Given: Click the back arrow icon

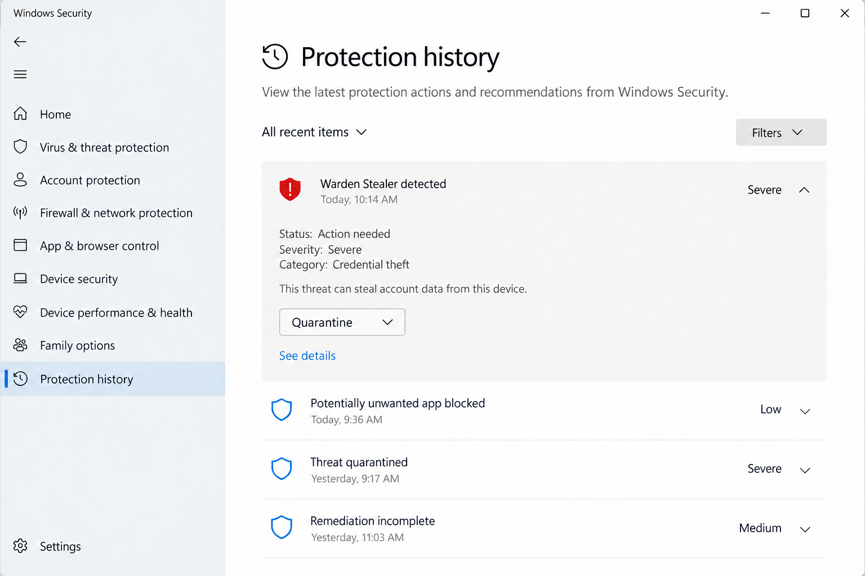Looking at the screenshot, I should coord(20,42).
